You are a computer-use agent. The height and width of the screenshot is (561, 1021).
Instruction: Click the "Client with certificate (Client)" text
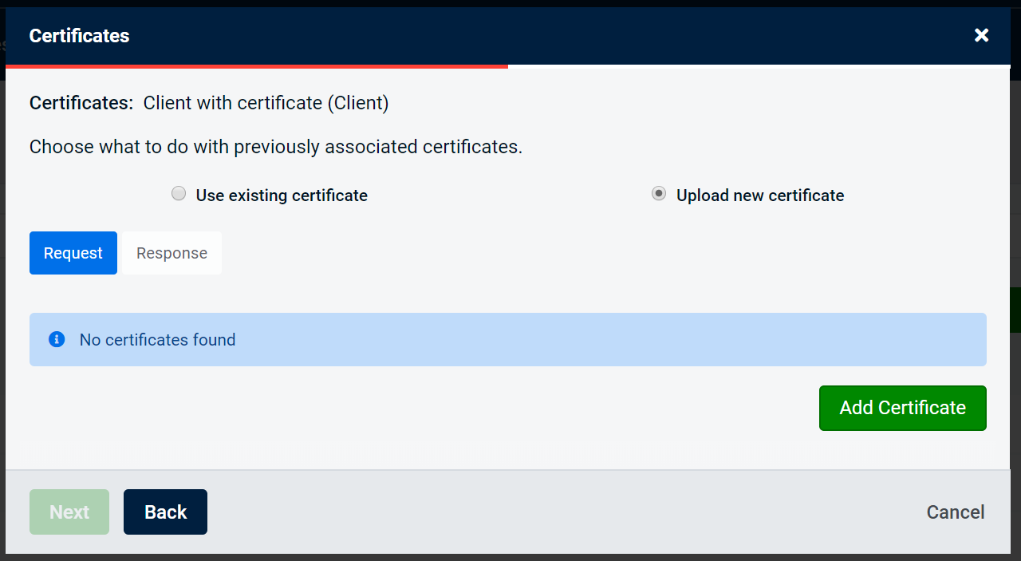tap(266, 103)
